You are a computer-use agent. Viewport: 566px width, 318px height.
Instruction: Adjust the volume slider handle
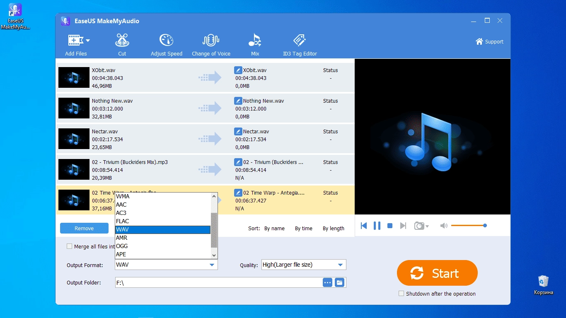pyautogui.click(x=485, y=226)
